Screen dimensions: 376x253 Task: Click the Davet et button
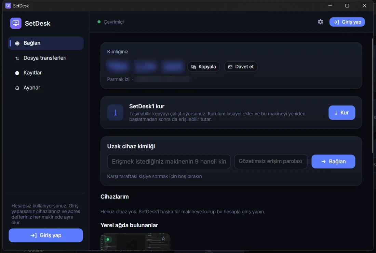point(241,67)
